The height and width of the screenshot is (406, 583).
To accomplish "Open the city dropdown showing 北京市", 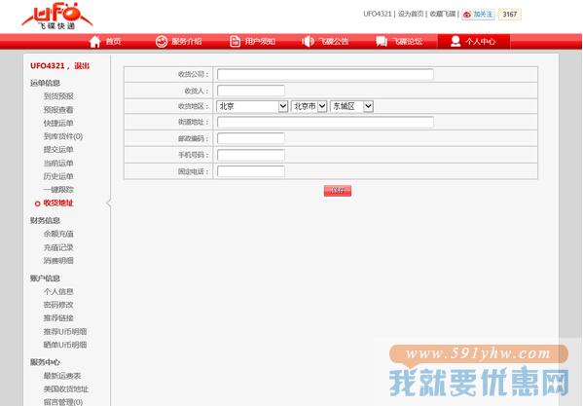I will (x=309, y=106).
